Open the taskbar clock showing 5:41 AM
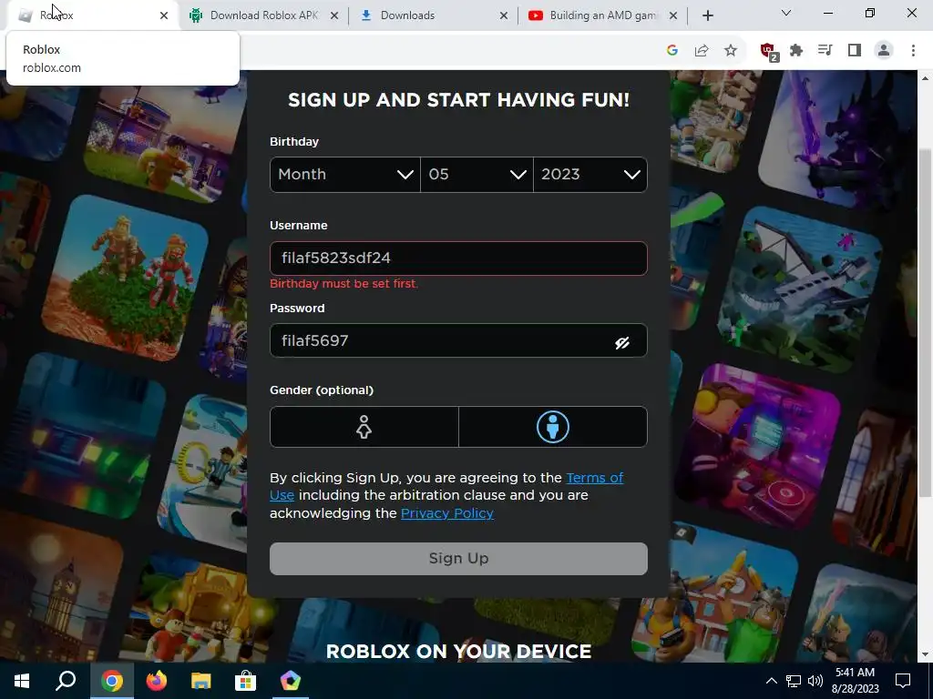Image resolution: width=933 pixels, height=699 pixels. pyautogui.click(x=855, y=681)
